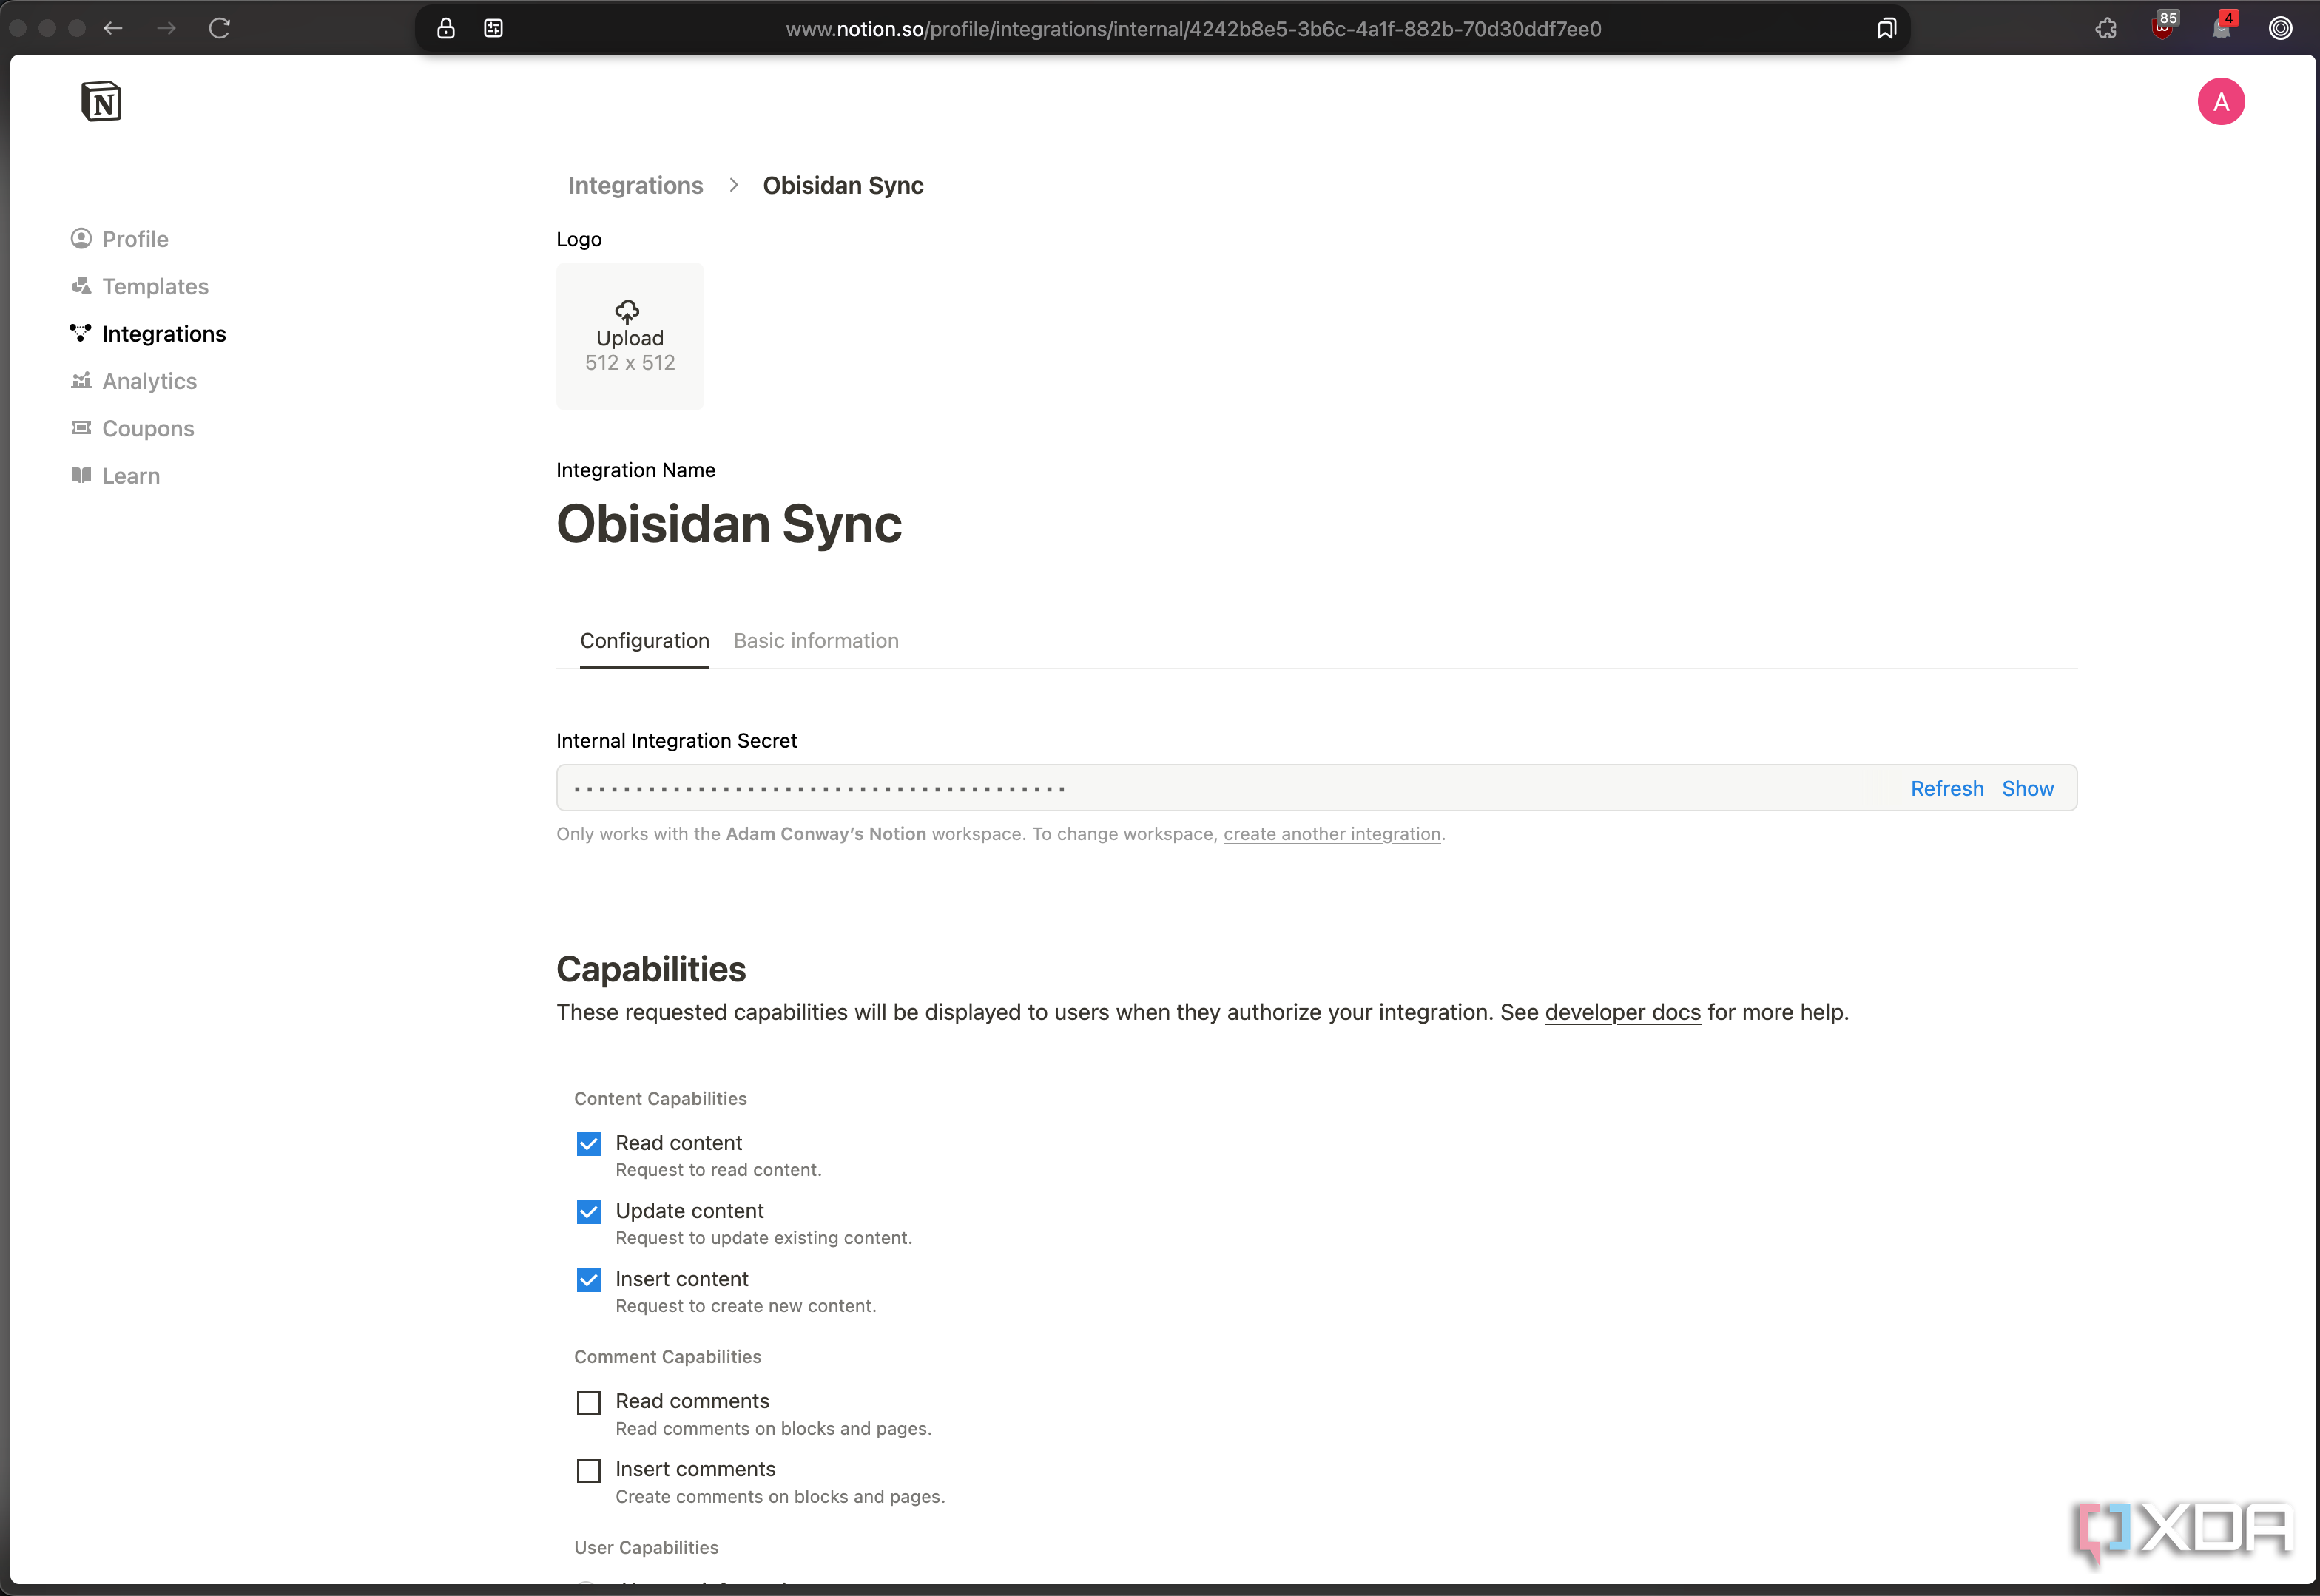Click the Comment Capabilities label
Screen dimensions: 2320x1596
[x=667, y=1356]
